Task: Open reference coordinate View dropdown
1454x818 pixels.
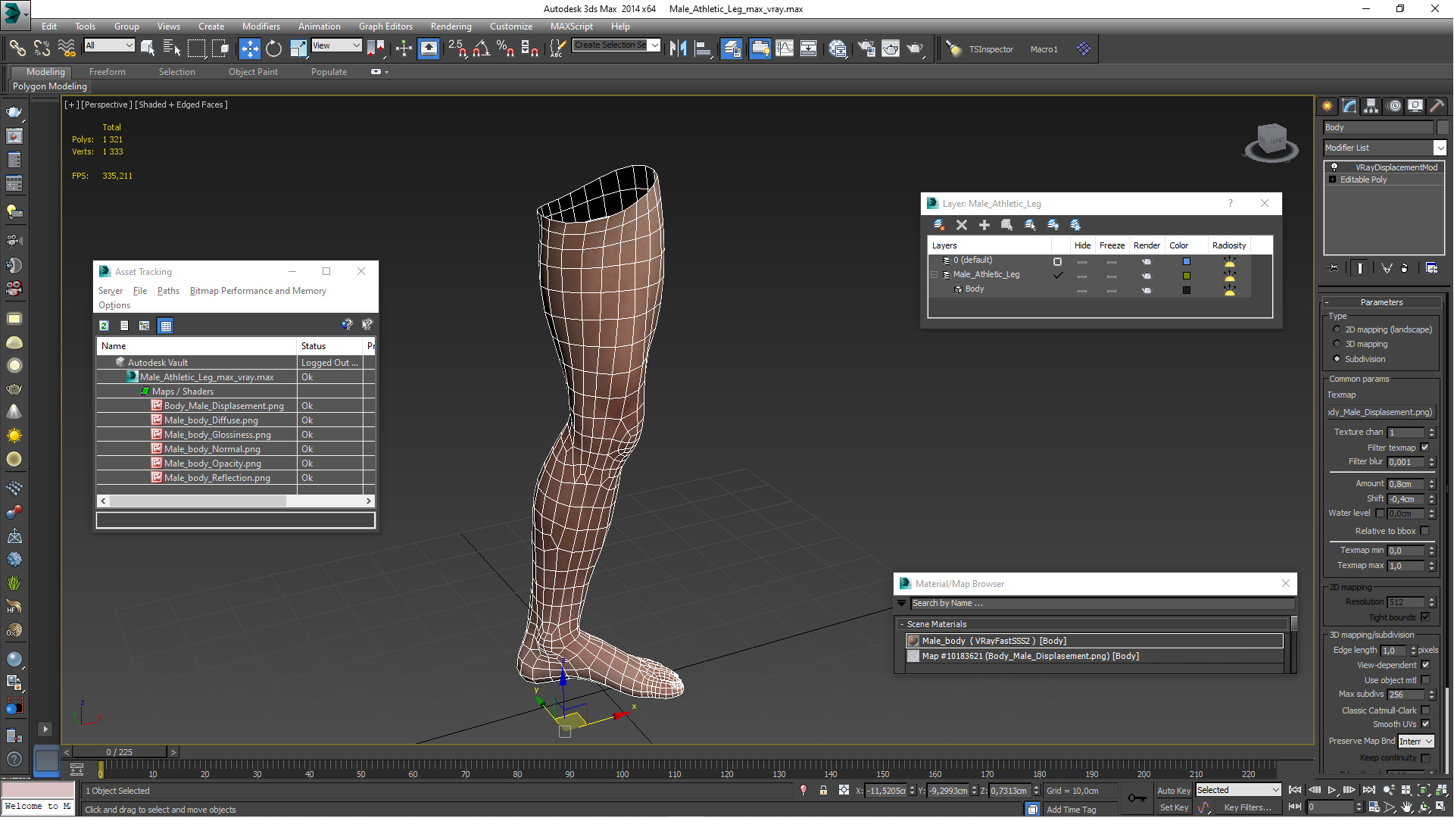Action: 336,45
